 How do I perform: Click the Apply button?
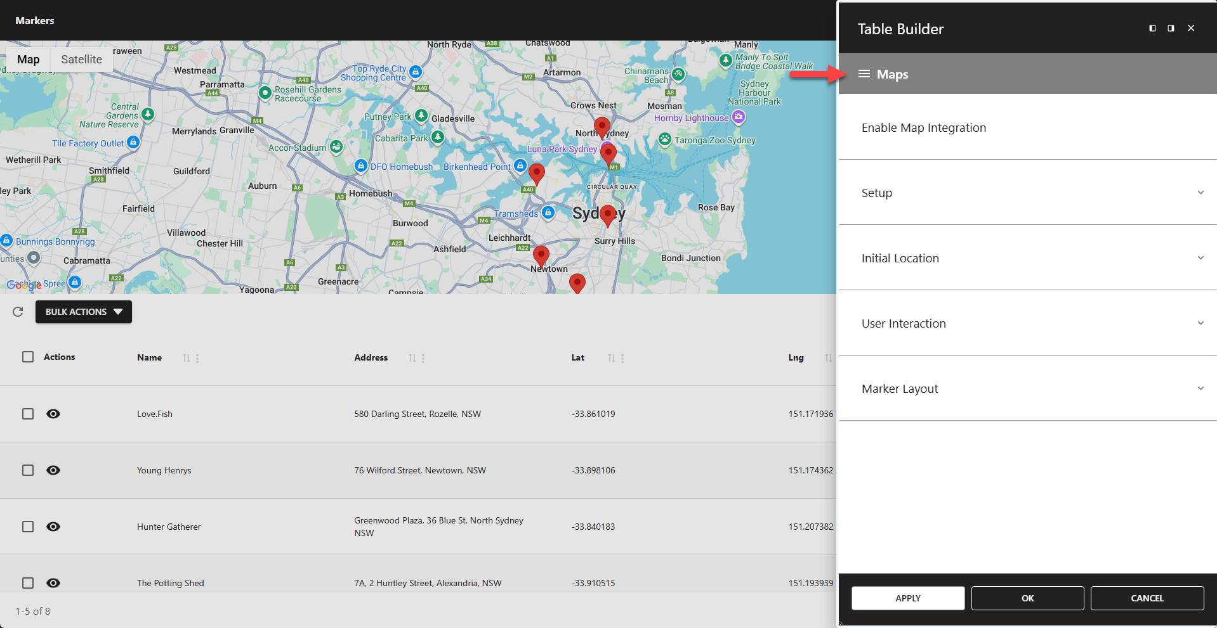(x=907, y=598)
